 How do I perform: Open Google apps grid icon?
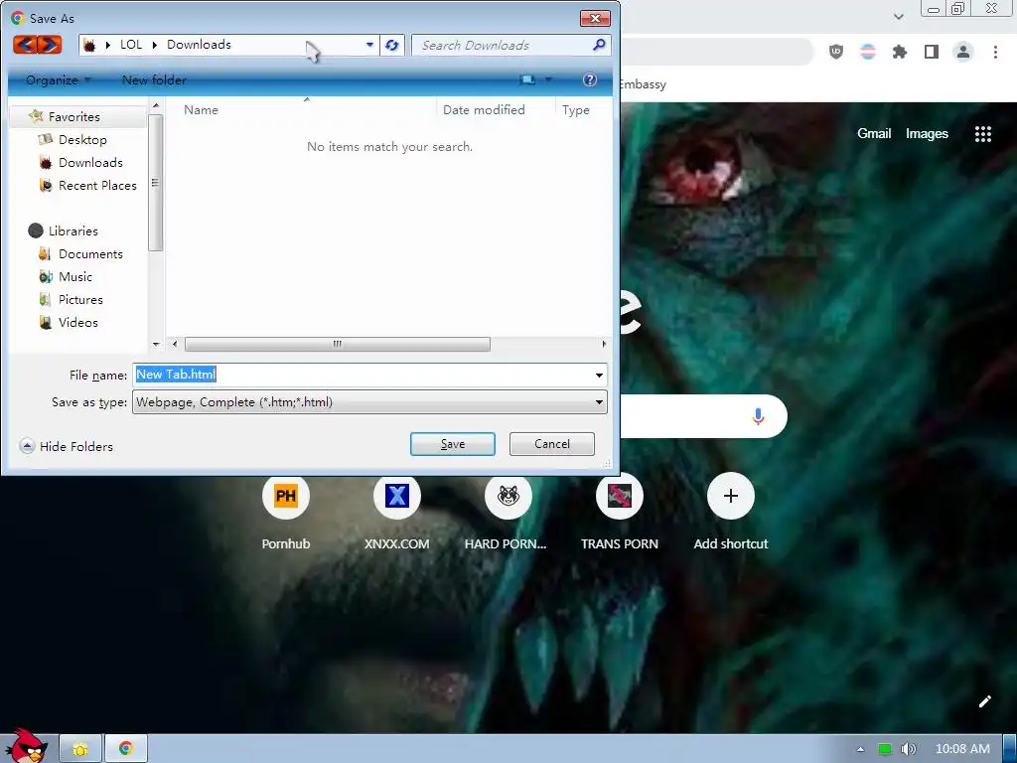point(982,134)
